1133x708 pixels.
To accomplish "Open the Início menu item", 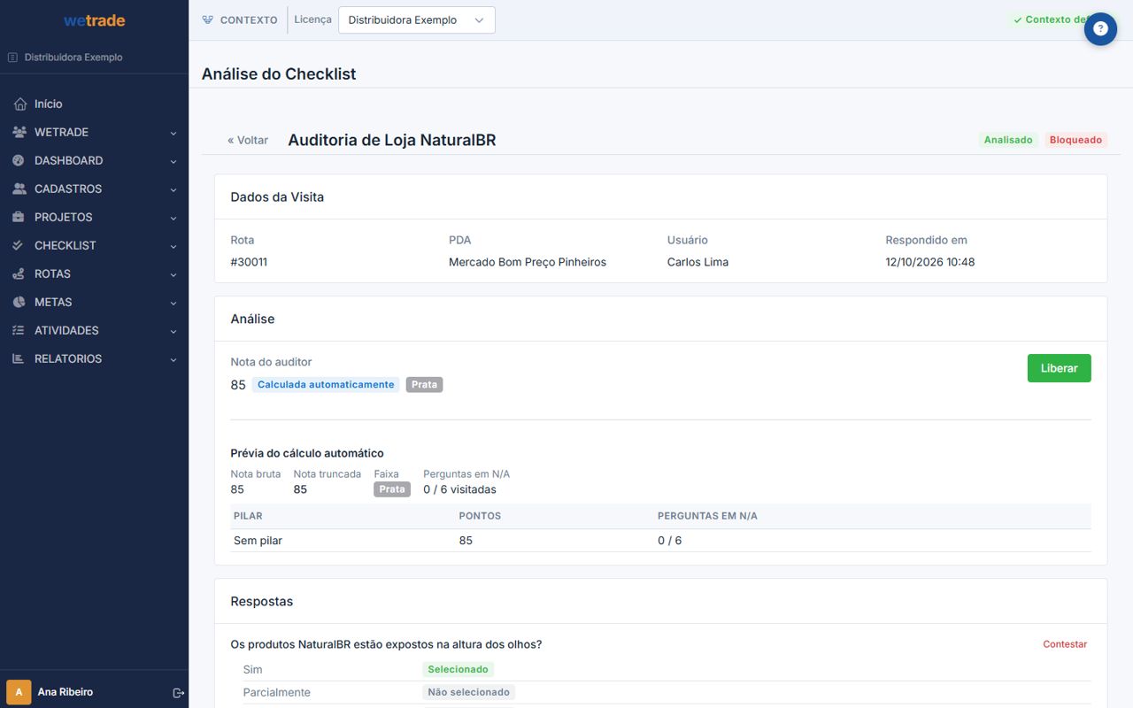I will pyautogui.click(x=94, y=104).
